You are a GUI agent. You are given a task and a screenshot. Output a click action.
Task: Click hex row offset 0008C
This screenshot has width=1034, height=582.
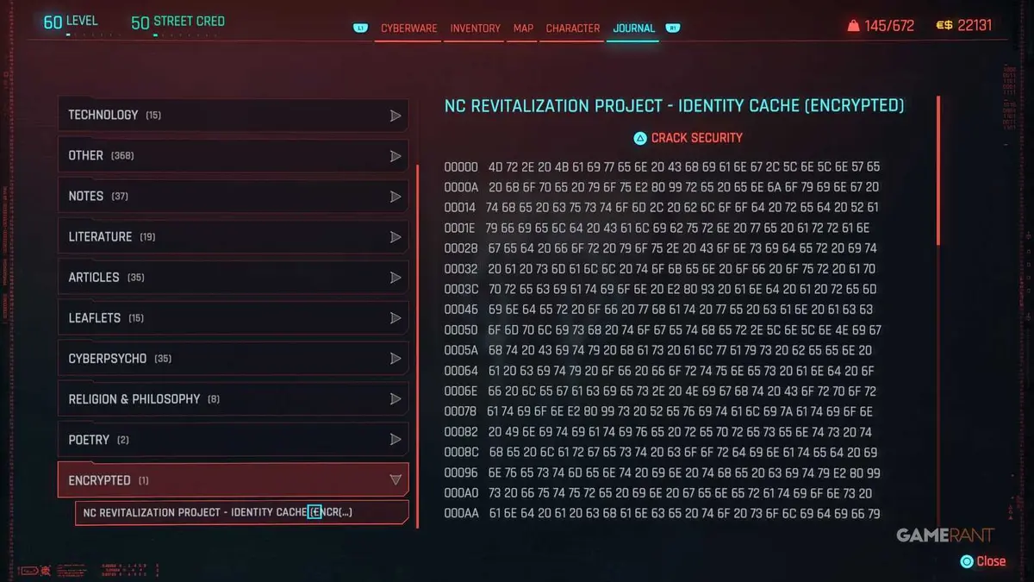[x=461, y=453]
